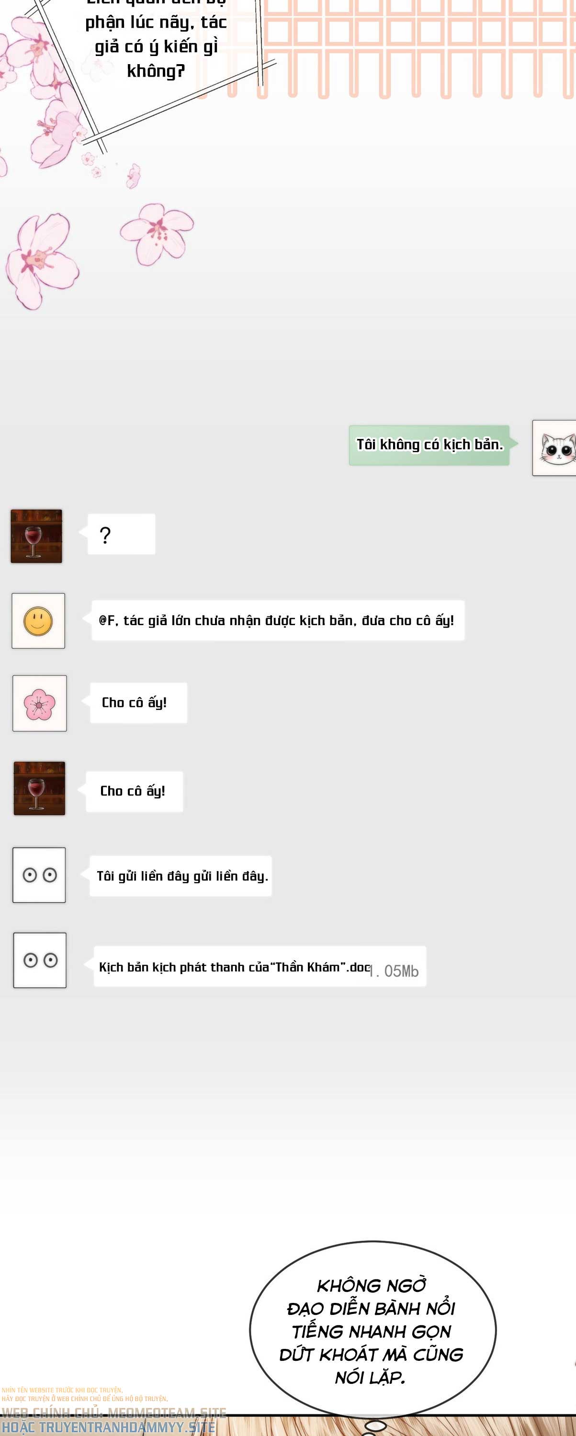This screenshot has height=1436, width=576.
Task: Click the wine glass avatar beside question mark
Action: pyautogui.click(x=36, y=536)
